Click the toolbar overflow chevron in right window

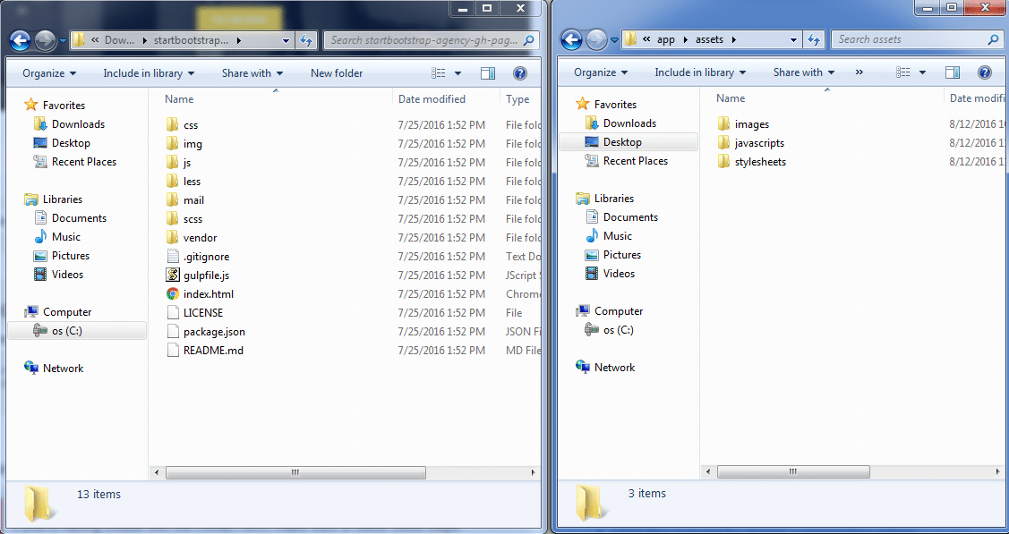(x=859, y=72)
